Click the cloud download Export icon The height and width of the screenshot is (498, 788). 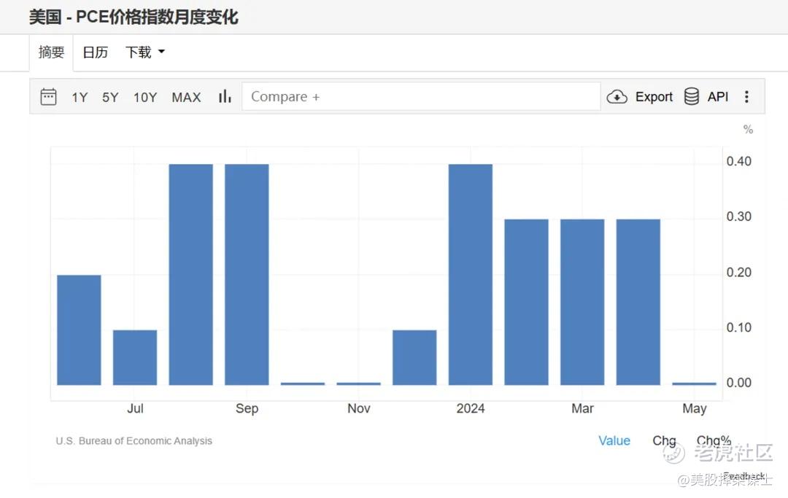[617, 96]
